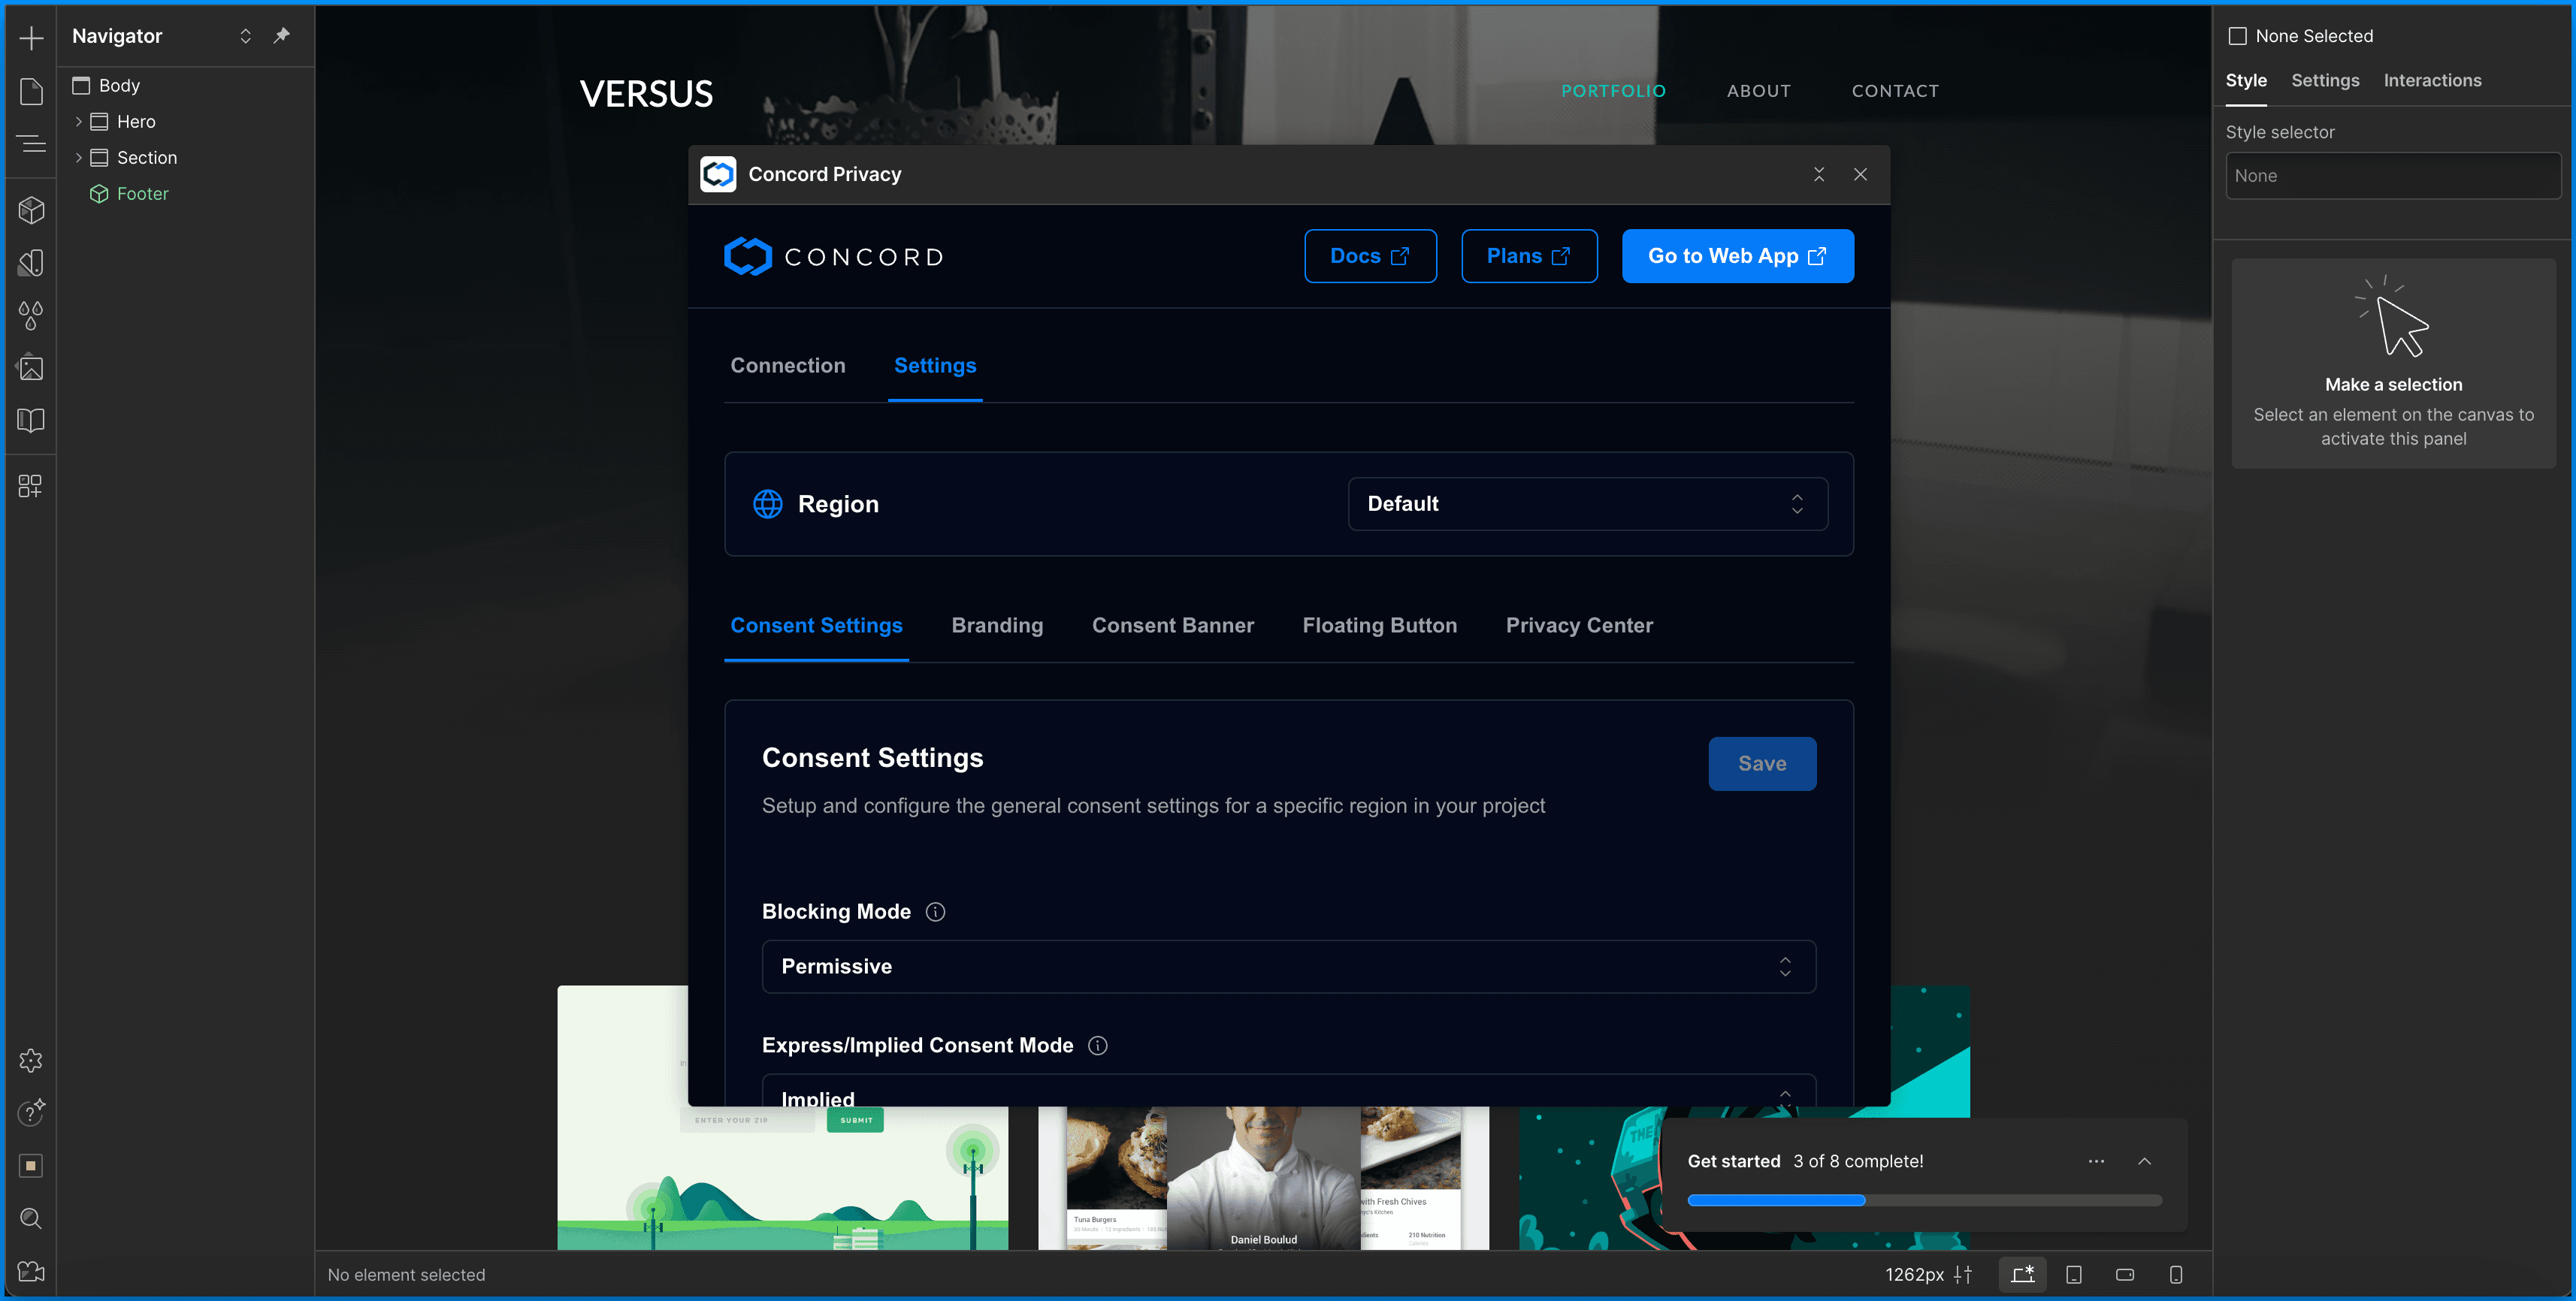Click the Go to Web App button
This screenshot has width=2576, height=1301.
1737,256
